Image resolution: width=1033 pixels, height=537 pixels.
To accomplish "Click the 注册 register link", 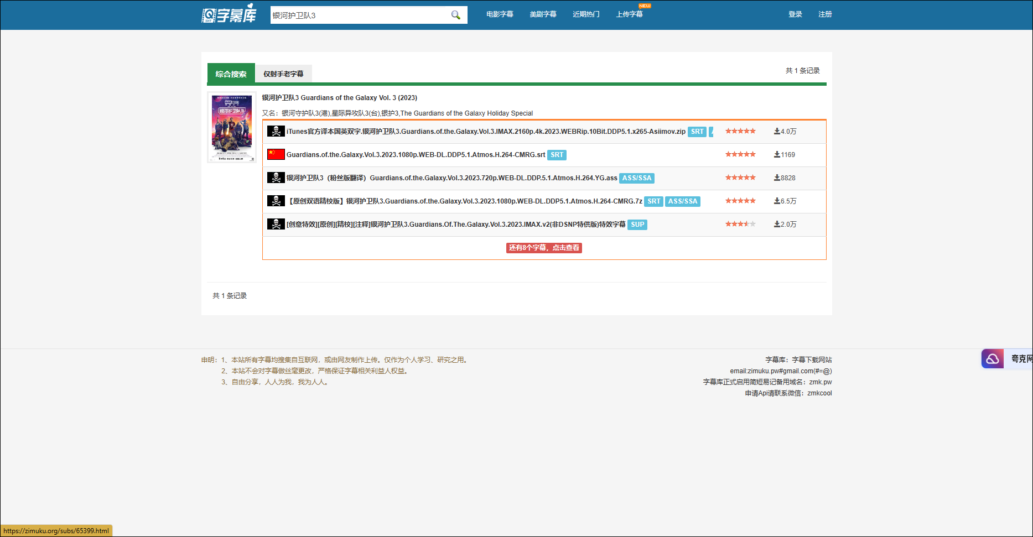I will pyautogui.click(x=825, y=14).
